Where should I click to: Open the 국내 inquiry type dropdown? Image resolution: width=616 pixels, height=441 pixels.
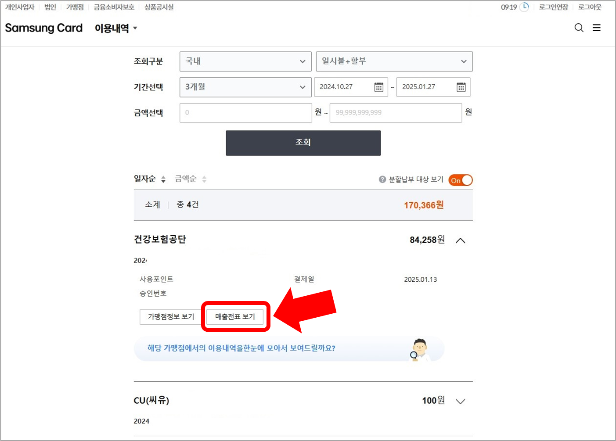point(245,61)
